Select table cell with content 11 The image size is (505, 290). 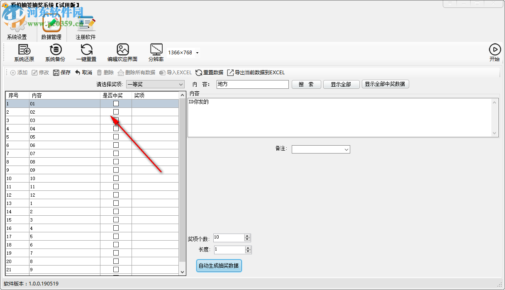(x=65, y=187)
